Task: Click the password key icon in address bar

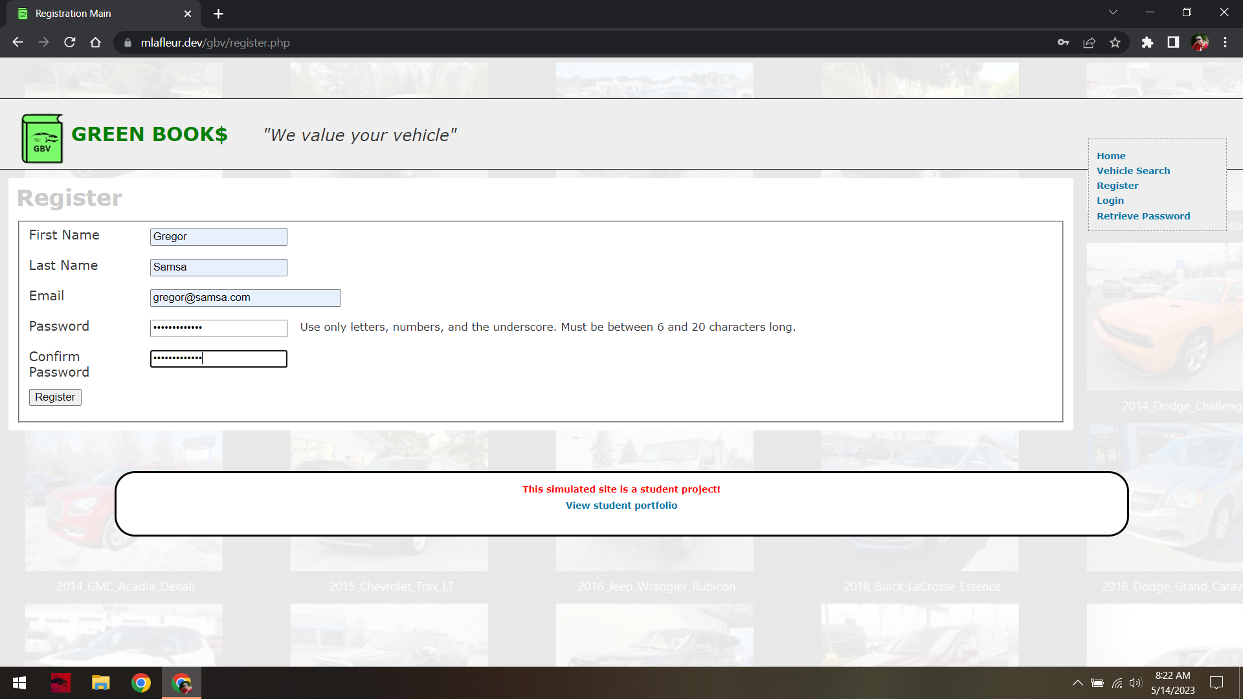Action: (1063, 43)
